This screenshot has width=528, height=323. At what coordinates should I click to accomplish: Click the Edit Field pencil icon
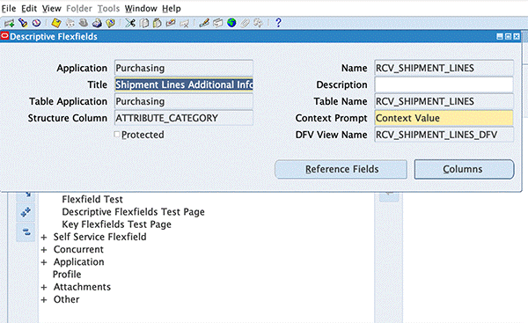click(204, 23)
